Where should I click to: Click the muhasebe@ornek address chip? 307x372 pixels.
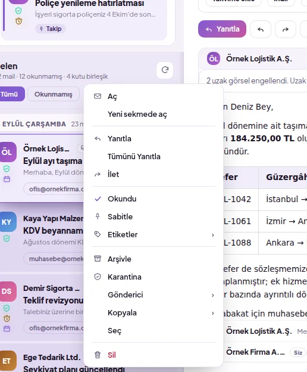pyautogui.click(x=54, y=259)
